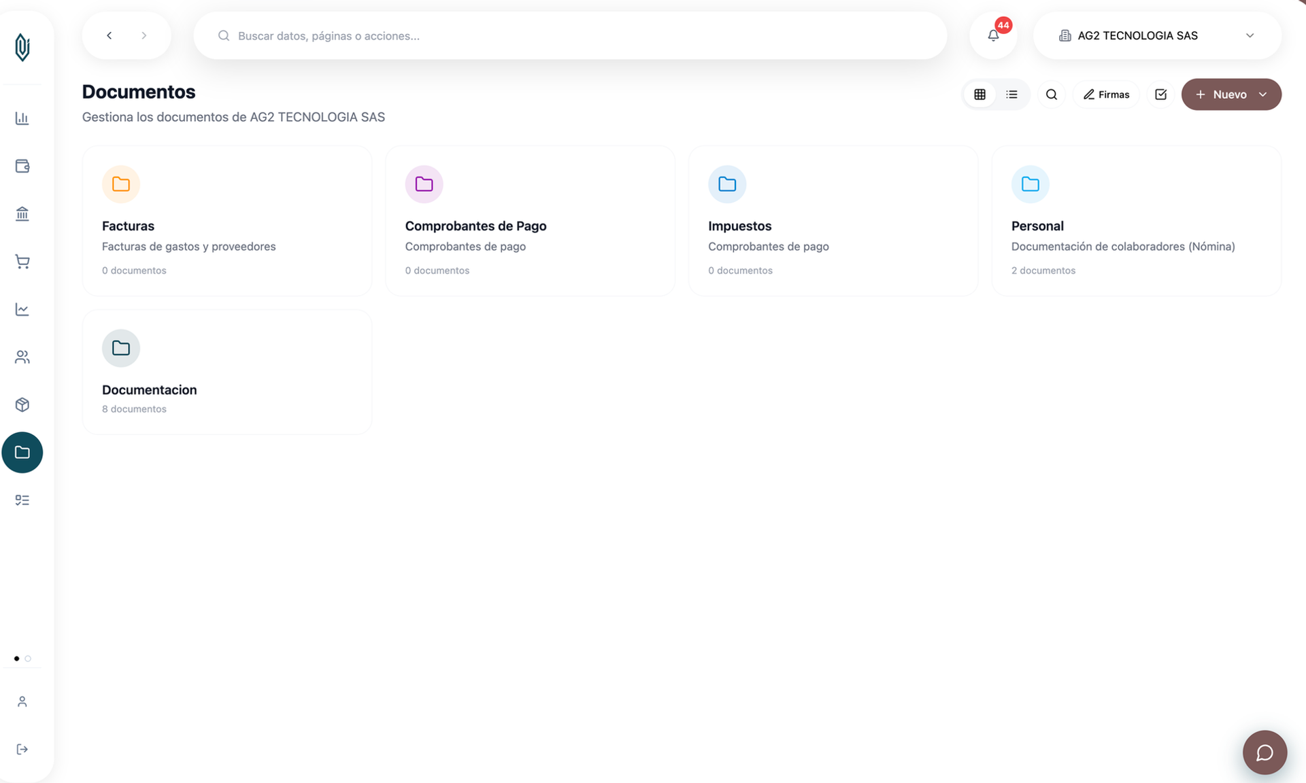This screenshot has height=783, width=1306.
Task: Select the active folder documents sidebar icon
Action: (x=22, y=452)
